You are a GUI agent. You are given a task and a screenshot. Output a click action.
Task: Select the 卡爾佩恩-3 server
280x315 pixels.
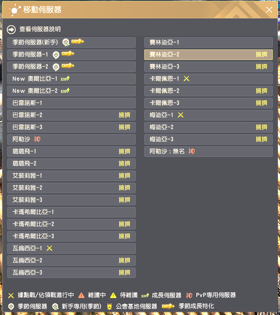[x=209, y=103]
